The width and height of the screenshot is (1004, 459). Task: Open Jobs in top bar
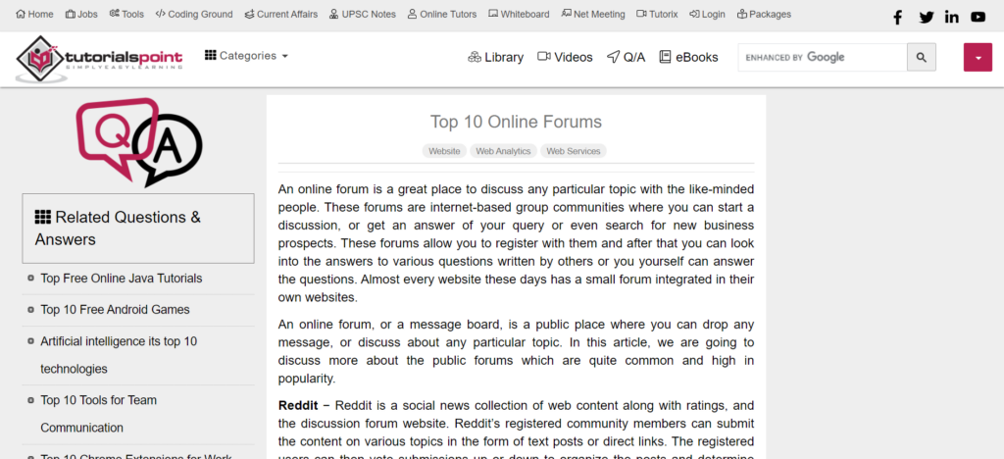point(81,14)
